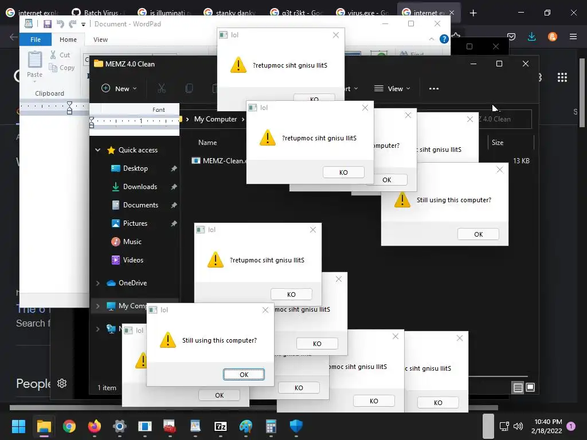Screen dimensions: 587x440
Task: Click the orange account avatar in the browser toolbar
Action: pyautogui.click(x=553, y=37)
